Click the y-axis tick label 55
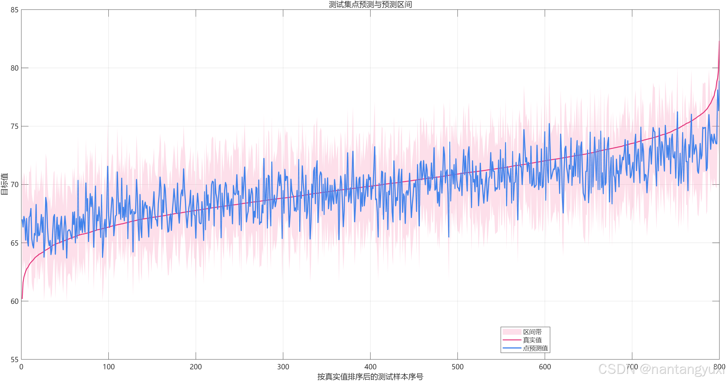The width and height of the screenshot is (726, 381). pos(14,359)
